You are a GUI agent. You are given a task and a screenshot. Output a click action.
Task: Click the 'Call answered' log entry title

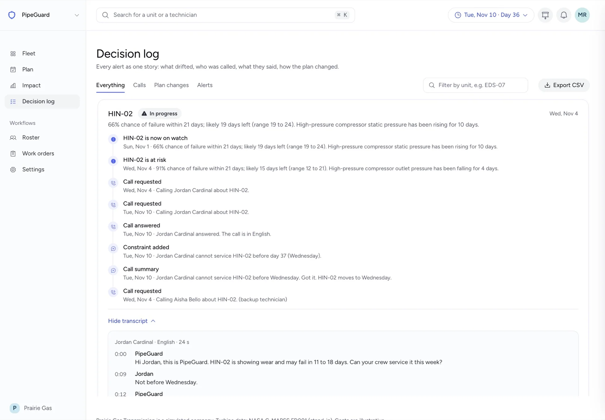coord(141,225)
